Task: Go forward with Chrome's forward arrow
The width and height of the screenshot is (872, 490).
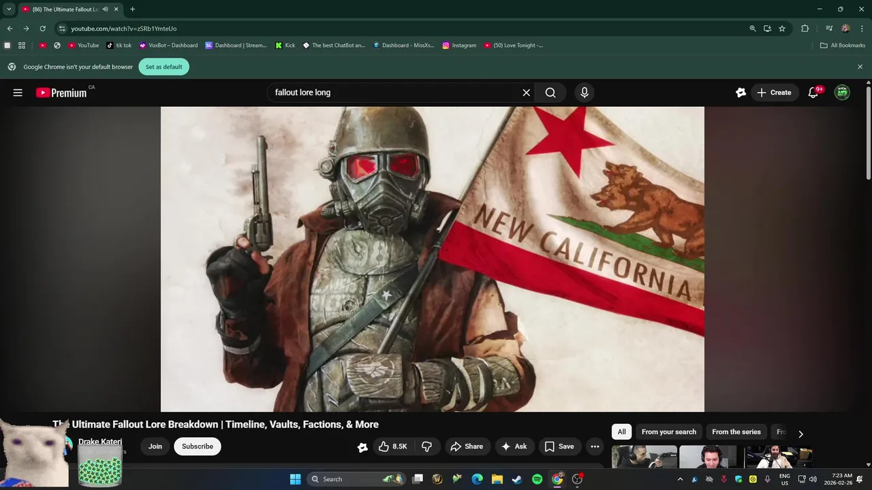Action: coord(26,29)
